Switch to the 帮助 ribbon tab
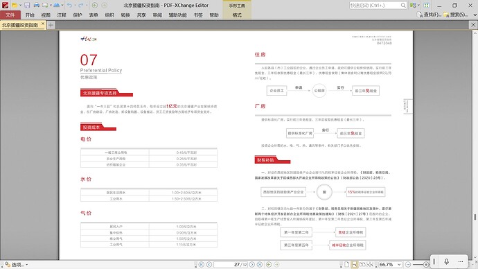Viewport: 478px width, 269px height. tap(214, 15)
